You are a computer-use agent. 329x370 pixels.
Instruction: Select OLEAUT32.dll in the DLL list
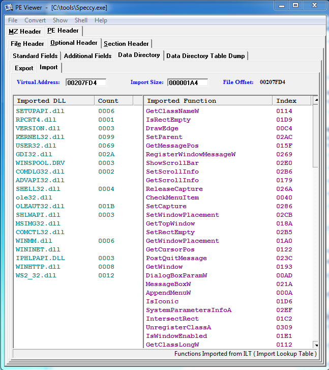click(40, 206)
